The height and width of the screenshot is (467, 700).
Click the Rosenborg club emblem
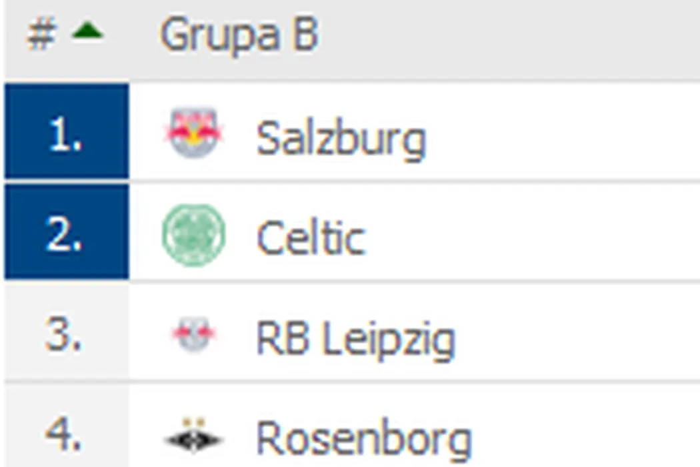pyautogui.click(x=193, y=438)
